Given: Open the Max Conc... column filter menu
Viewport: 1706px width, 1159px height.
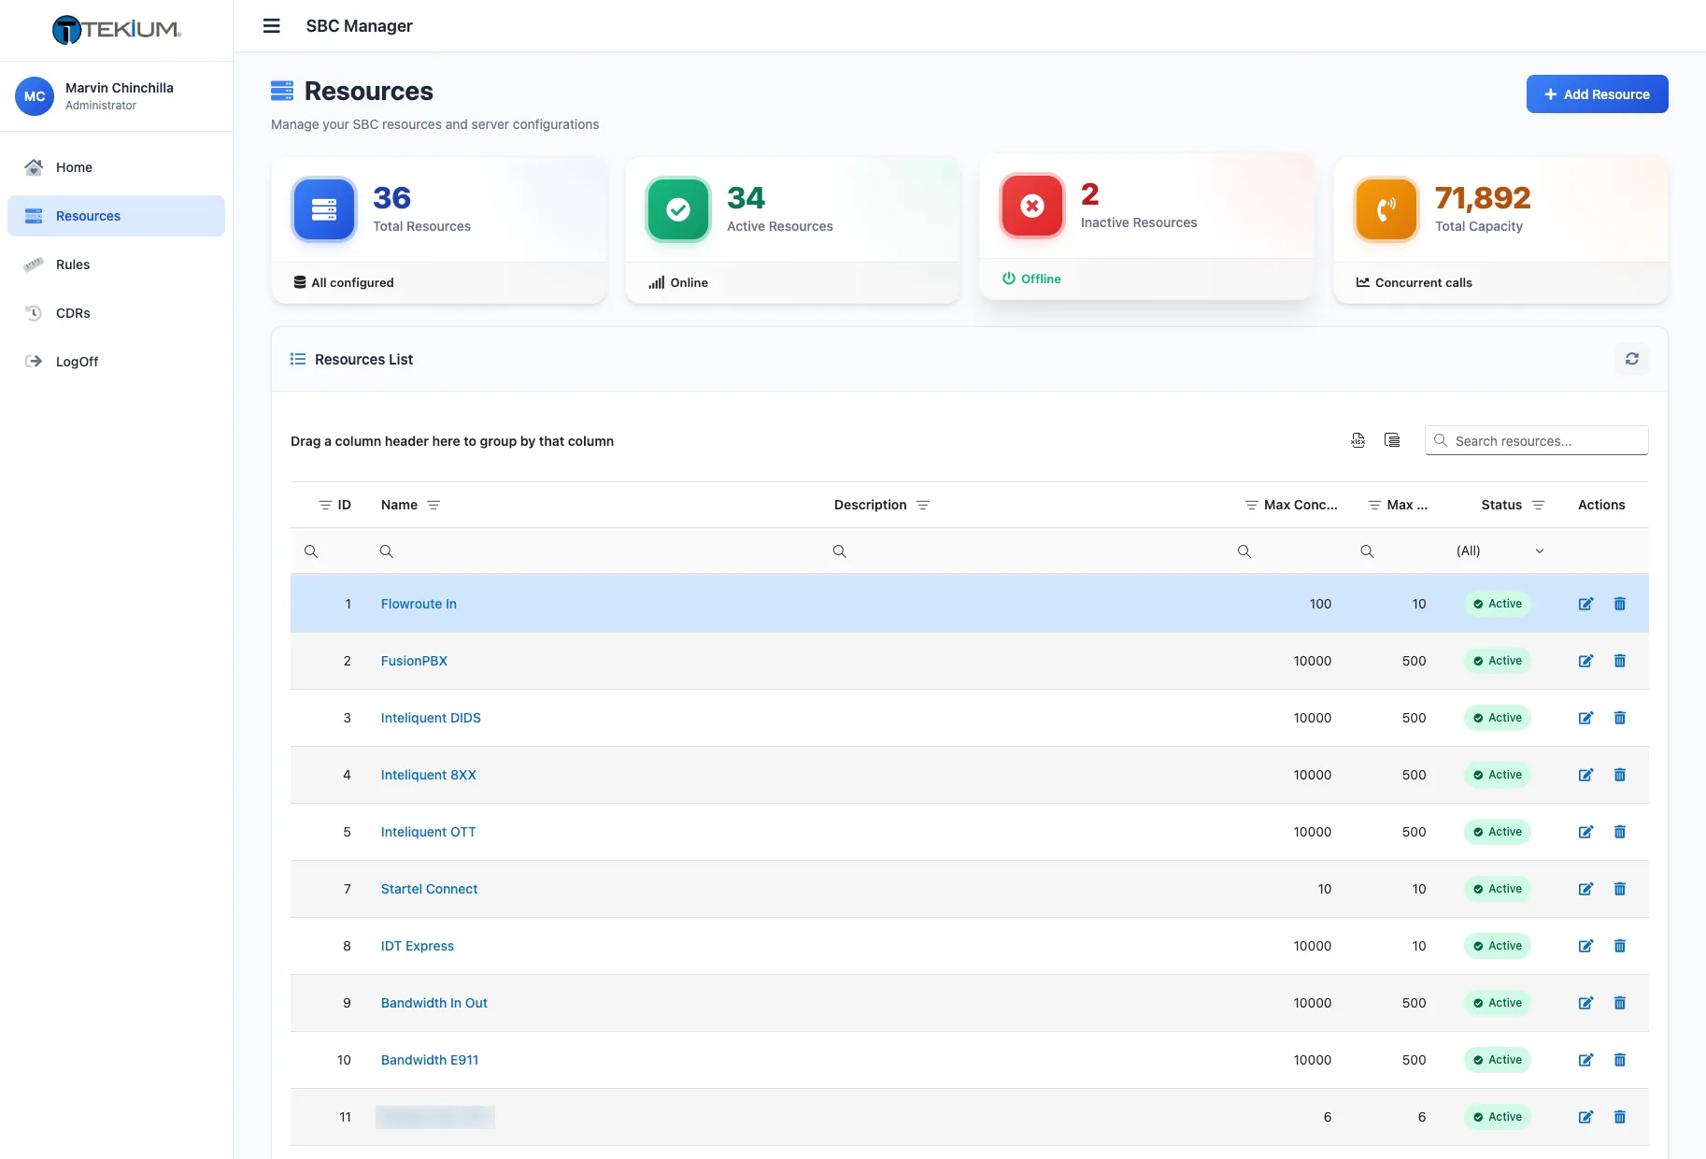Looking at the screenshot, I should [1252, 505].
